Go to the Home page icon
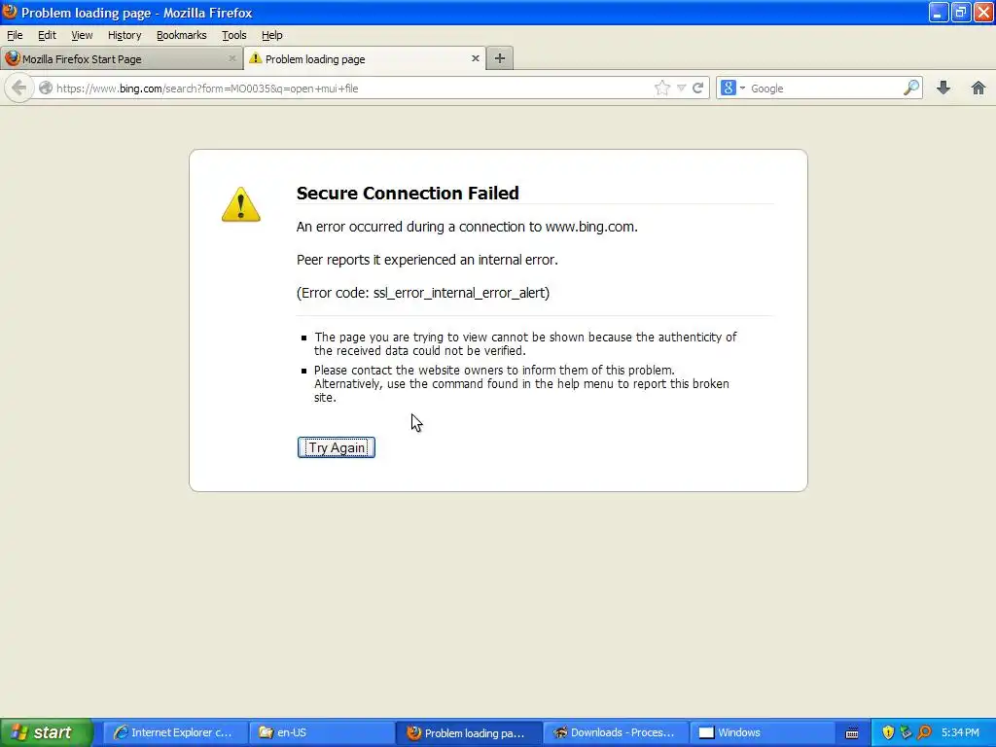The image size is (996, 747). [x=978, y=88]
